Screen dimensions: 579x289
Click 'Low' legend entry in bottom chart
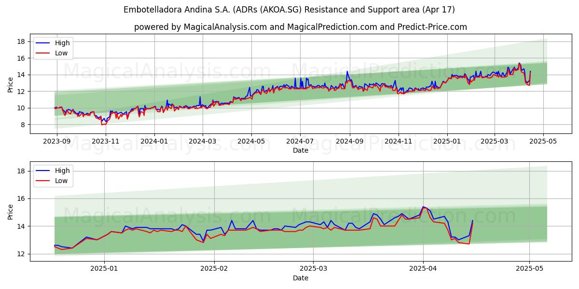(61, 181)
